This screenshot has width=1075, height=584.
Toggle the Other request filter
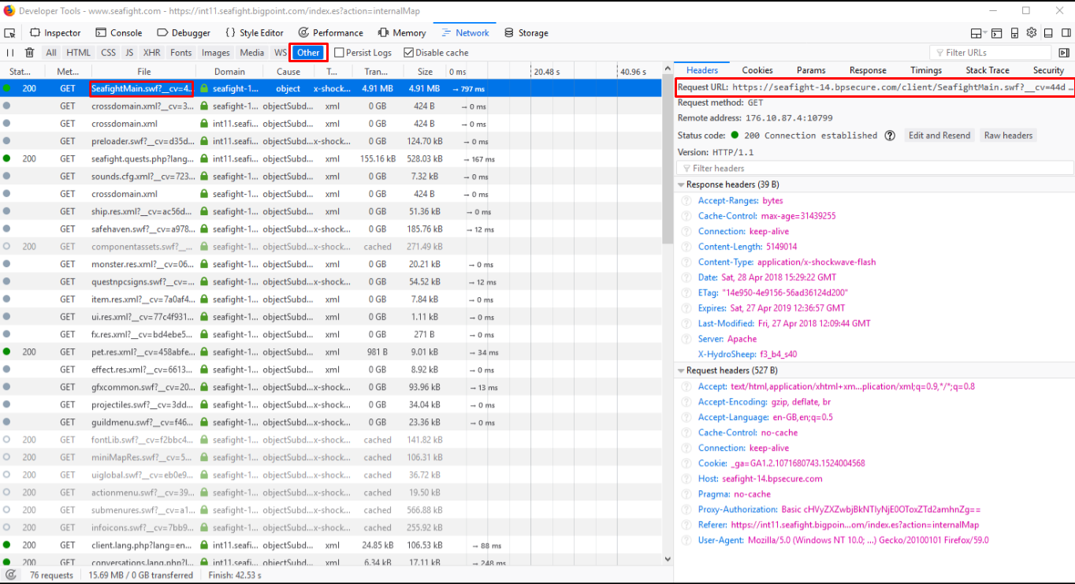[x=308, y=53]
